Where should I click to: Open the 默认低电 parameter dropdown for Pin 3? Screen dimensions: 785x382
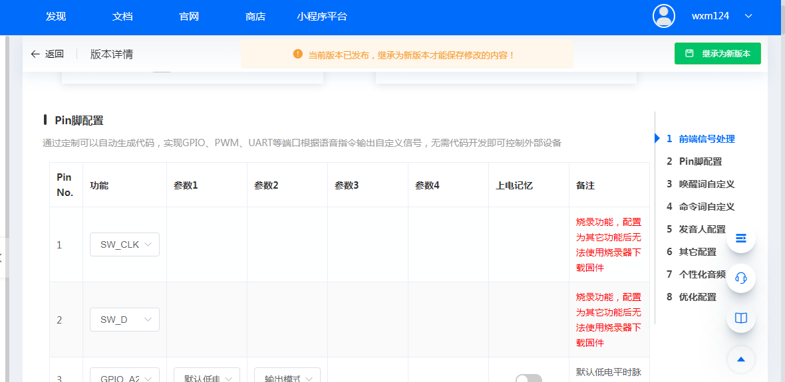pyautogui.click(x=207, y=375)
